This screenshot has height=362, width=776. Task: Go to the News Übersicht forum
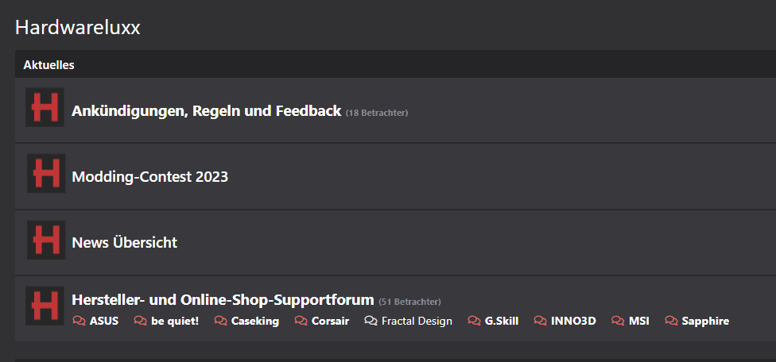[124, 242]
